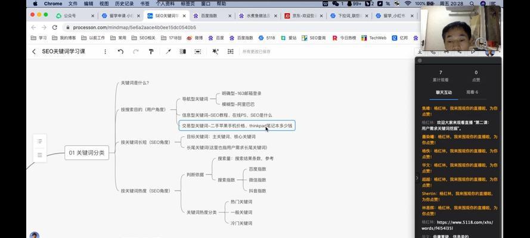Select the connector line arrow tool
This screenshot has height=238, width=530.
(x=168, y=52)
